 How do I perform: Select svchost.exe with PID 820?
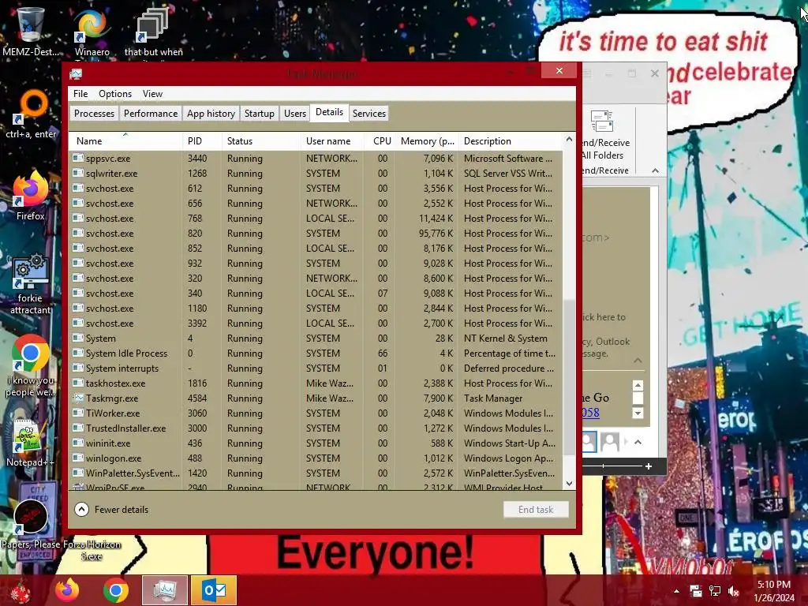pos(316,233)
